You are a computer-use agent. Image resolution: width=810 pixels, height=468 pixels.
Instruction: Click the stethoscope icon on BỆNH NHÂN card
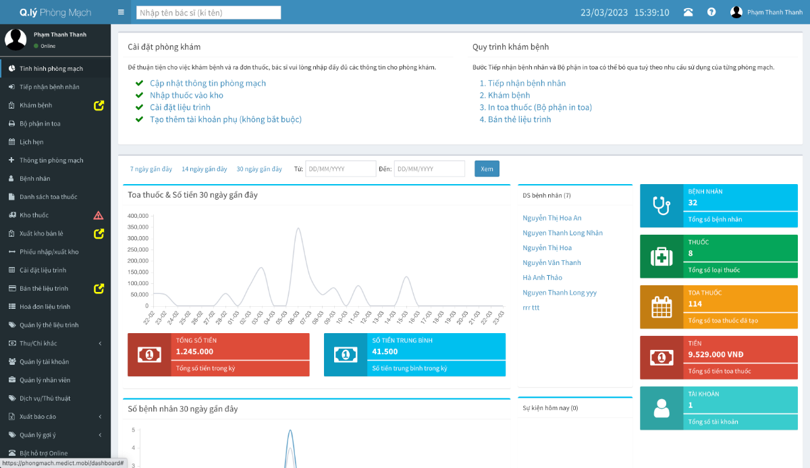click(x=661, y=206)
